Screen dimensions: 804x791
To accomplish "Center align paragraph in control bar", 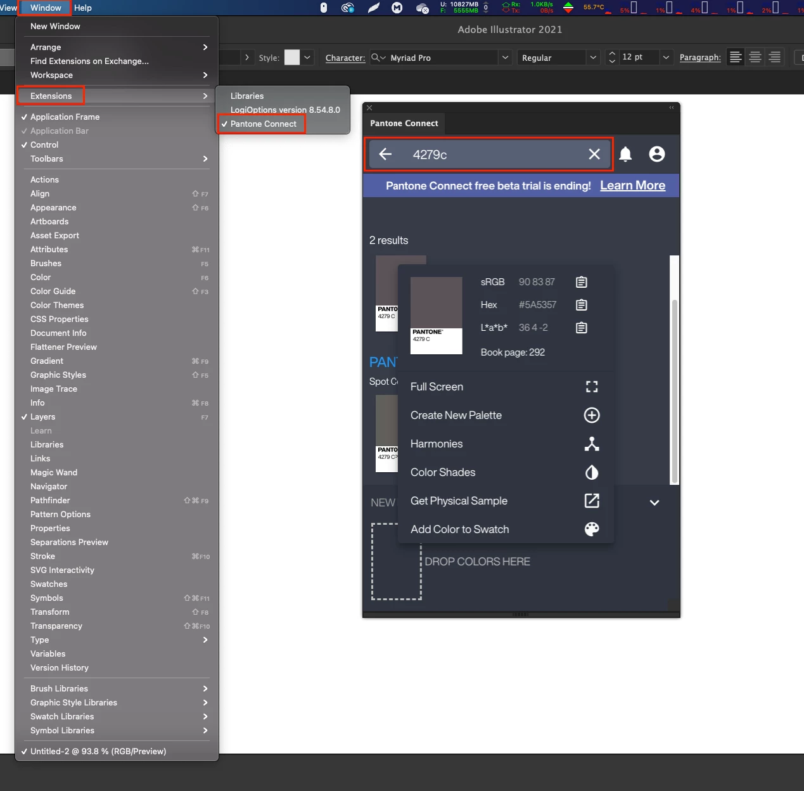I will [755, 57].
